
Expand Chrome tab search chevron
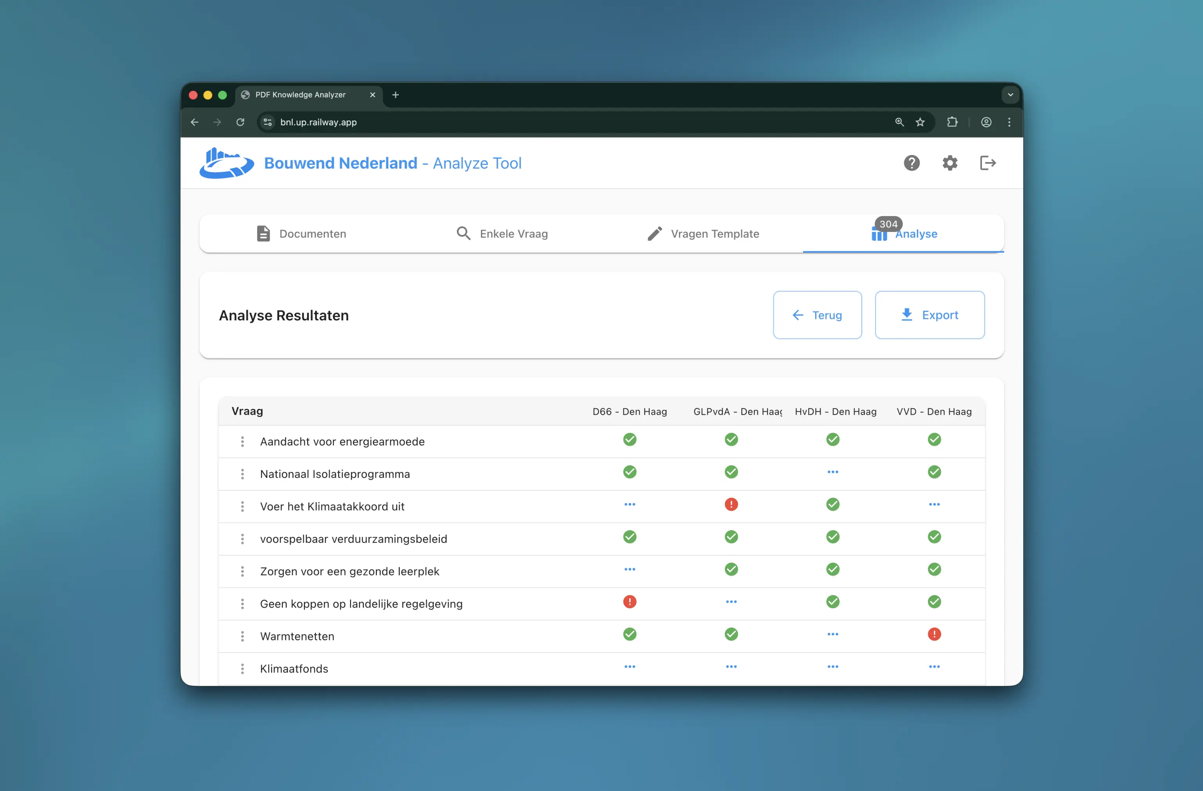click(1010, 94)
